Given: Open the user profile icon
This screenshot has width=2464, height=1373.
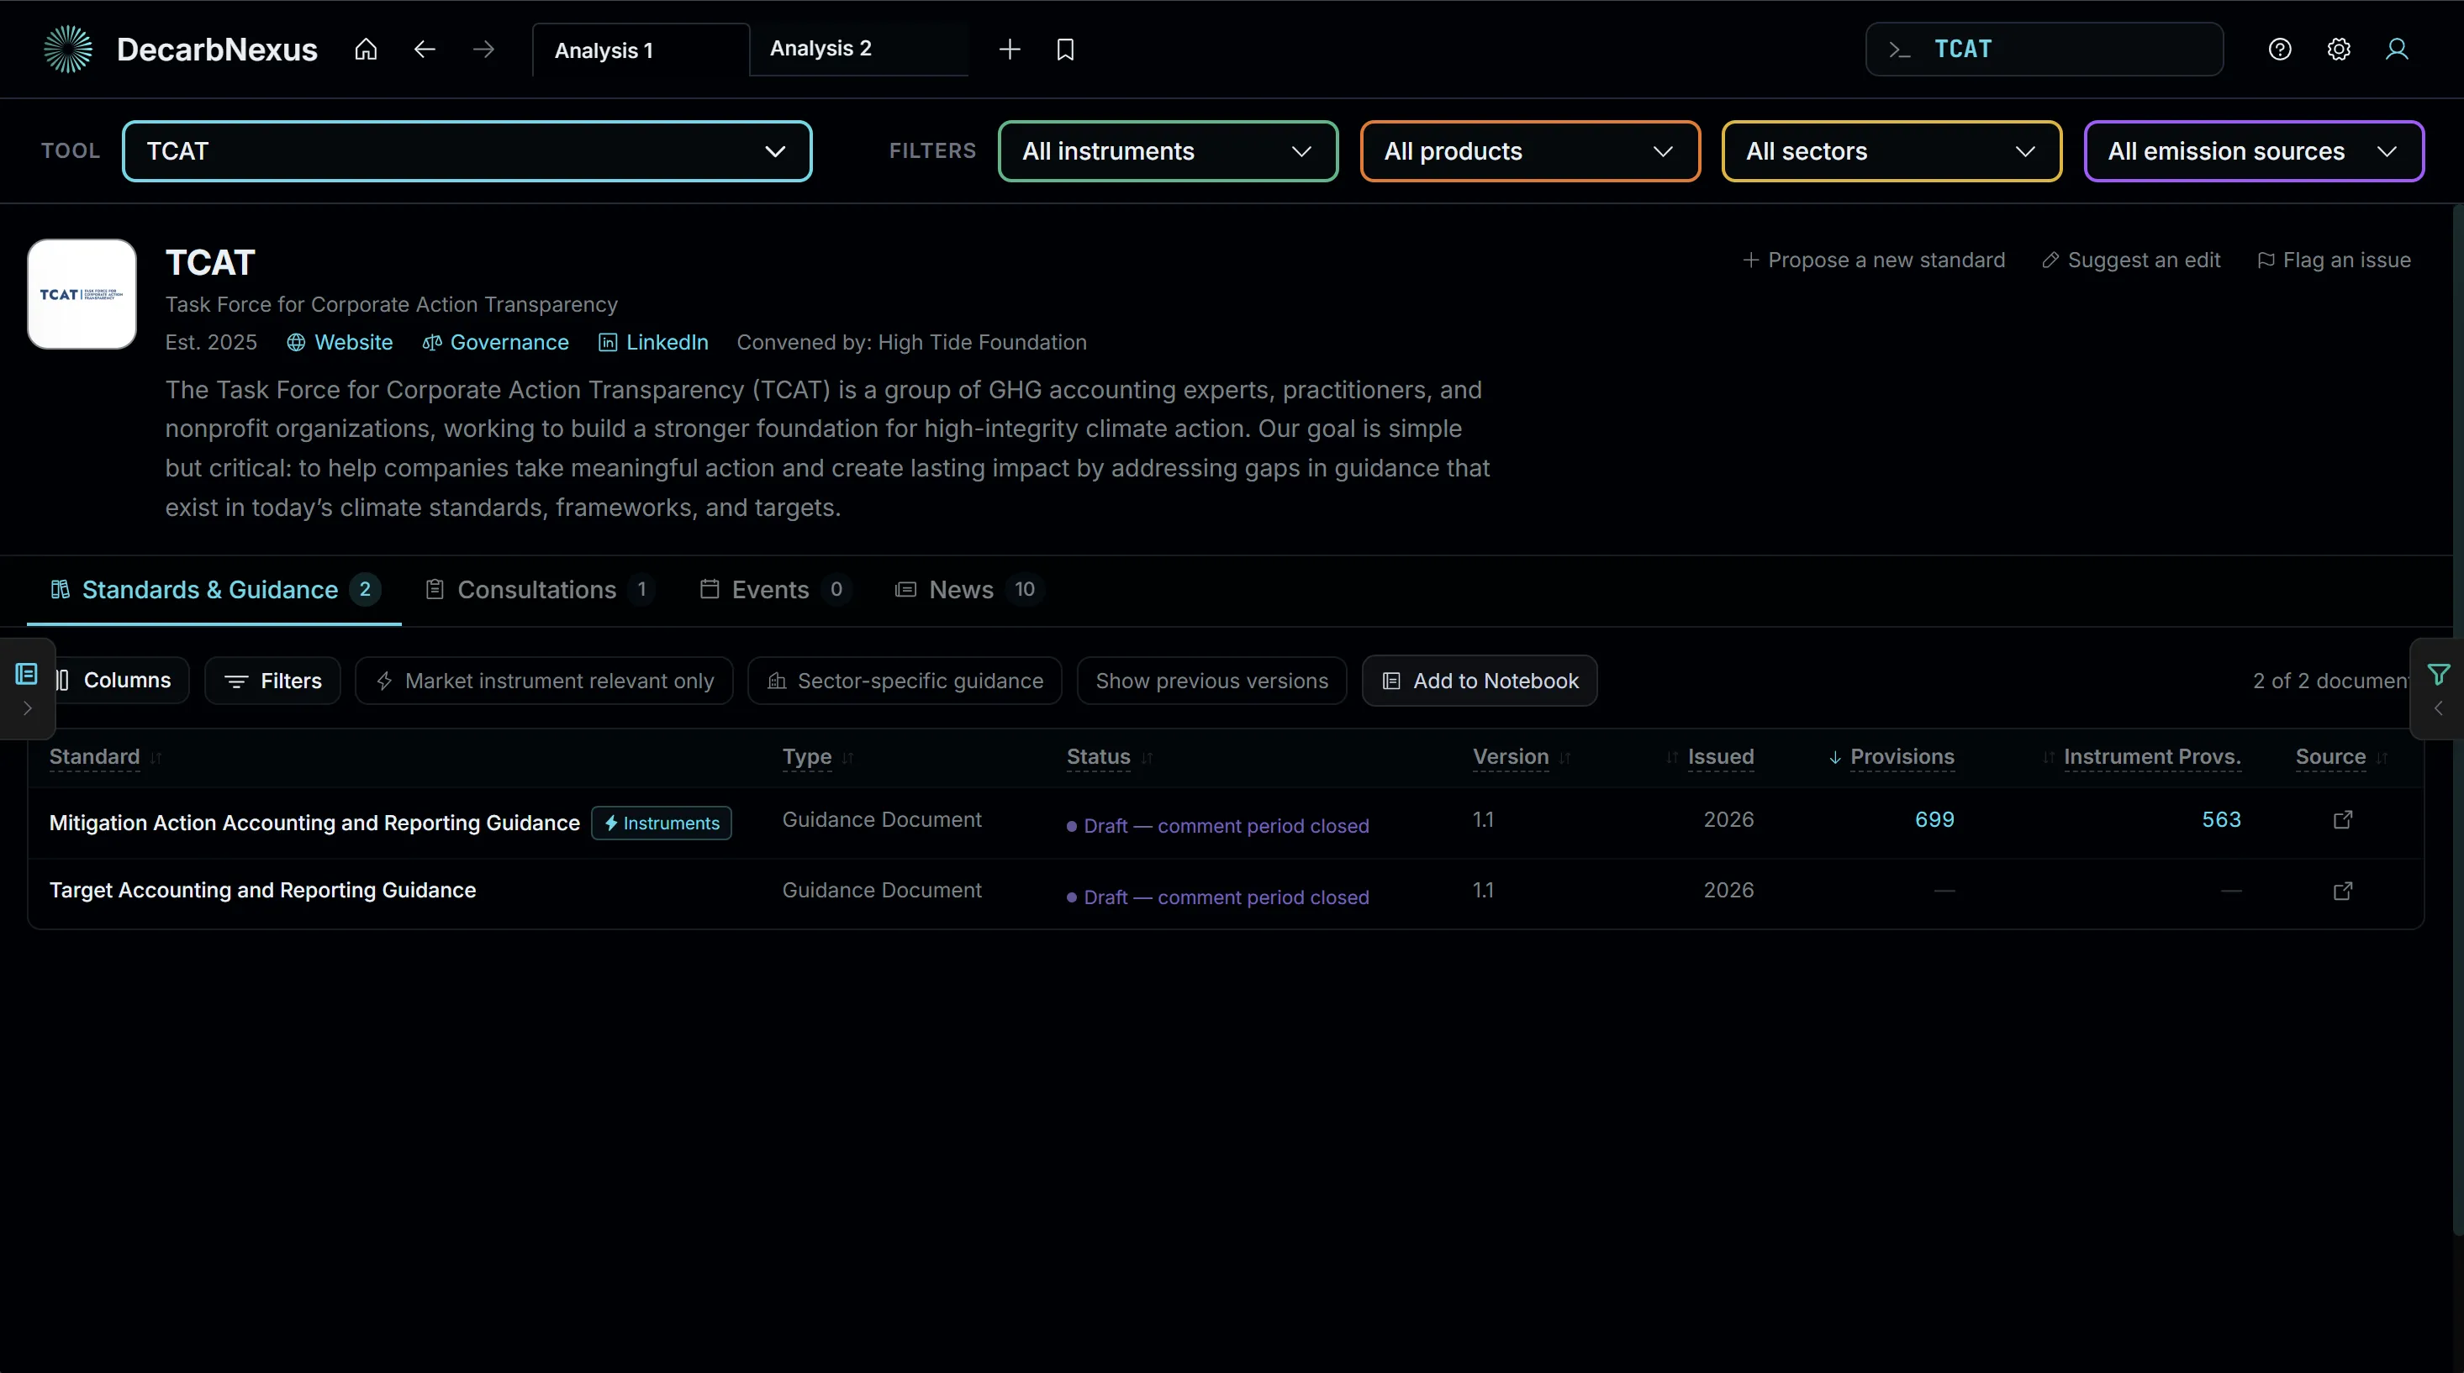Looking at the screenshot, I should tap(2397, 49).
